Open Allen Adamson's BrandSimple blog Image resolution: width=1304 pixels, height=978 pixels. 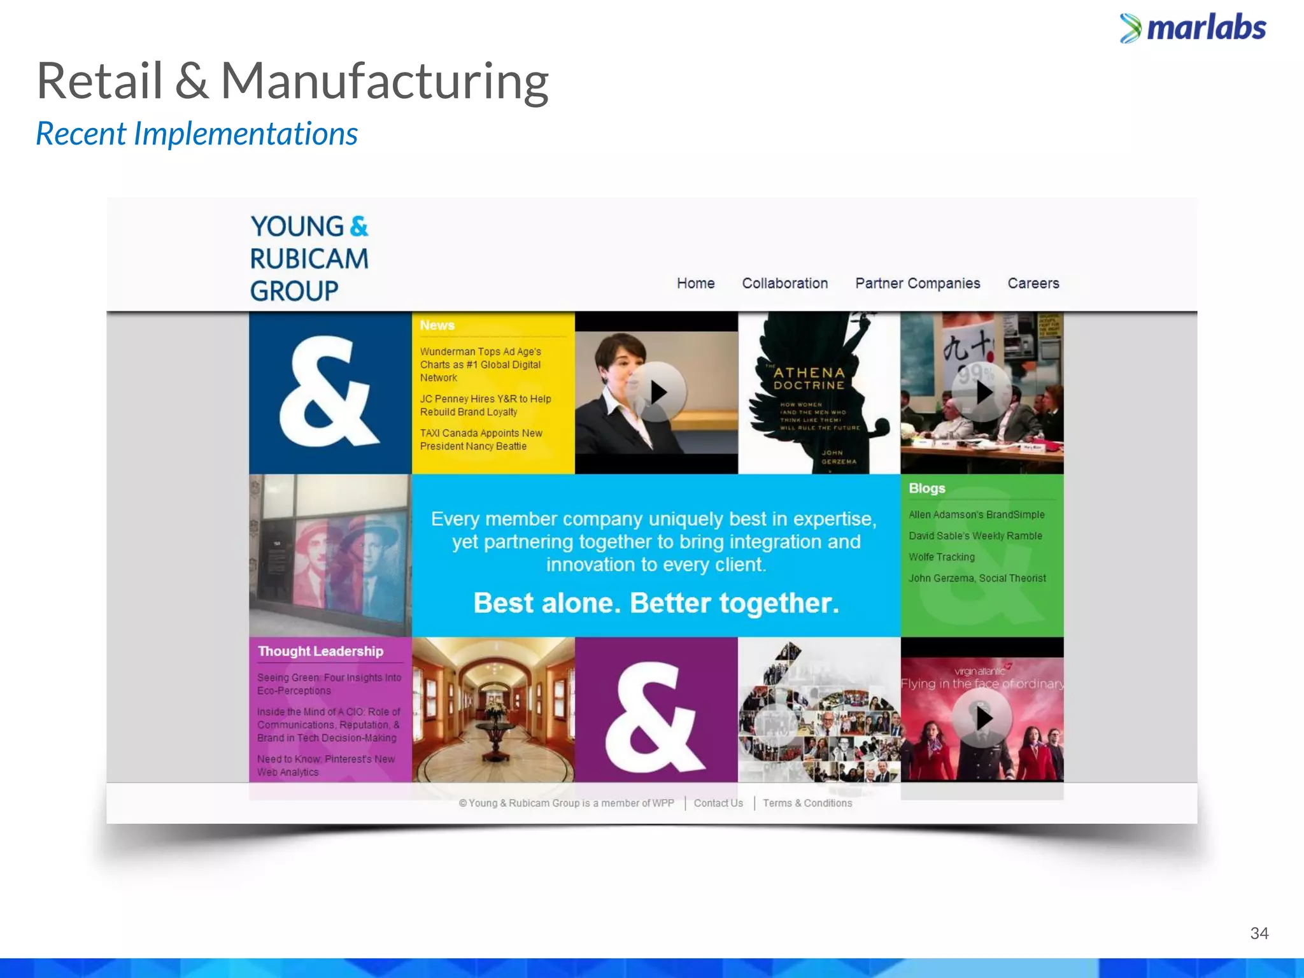(x=976, y=514)
